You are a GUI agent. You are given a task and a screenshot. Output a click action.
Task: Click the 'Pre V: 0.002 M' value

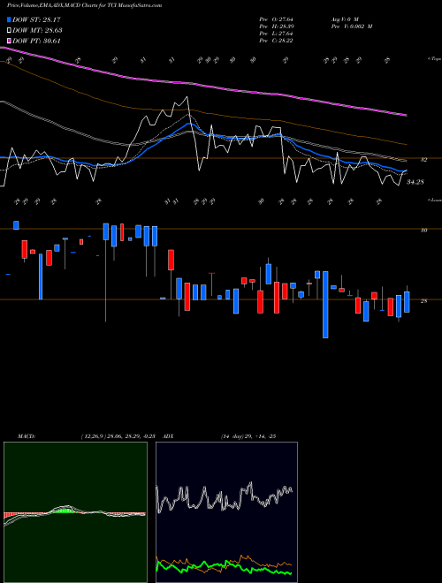(352, 26)
